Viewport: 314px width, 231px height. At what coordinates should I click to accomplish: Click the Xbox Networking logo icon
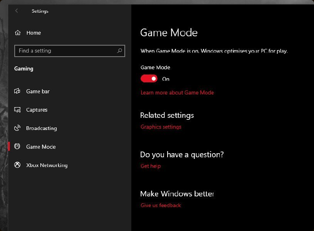coord(18,165)
